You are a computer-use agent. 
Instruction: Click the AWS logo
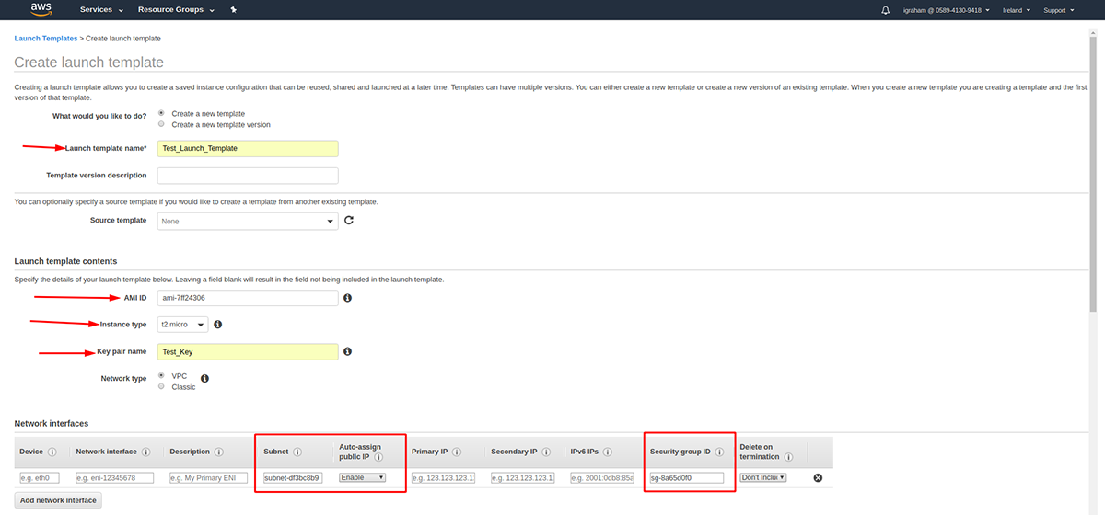coord(41,9)
